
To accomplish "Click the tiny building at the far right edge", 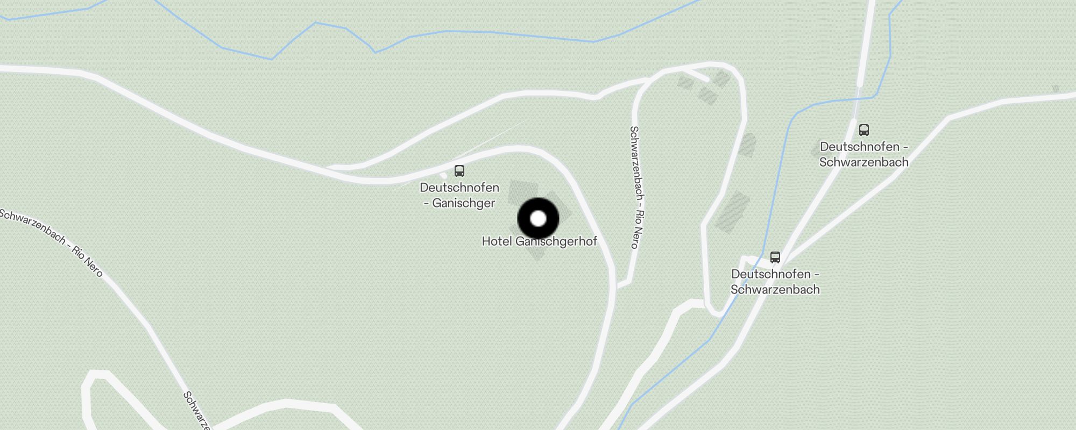I will [x=1056, y=89].
